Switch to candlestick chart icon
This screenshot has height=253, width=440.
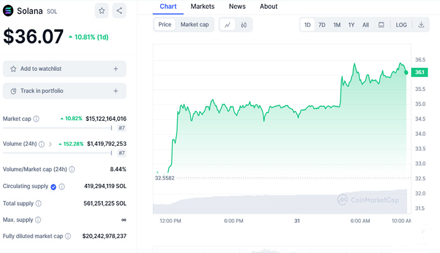point(244,25)
